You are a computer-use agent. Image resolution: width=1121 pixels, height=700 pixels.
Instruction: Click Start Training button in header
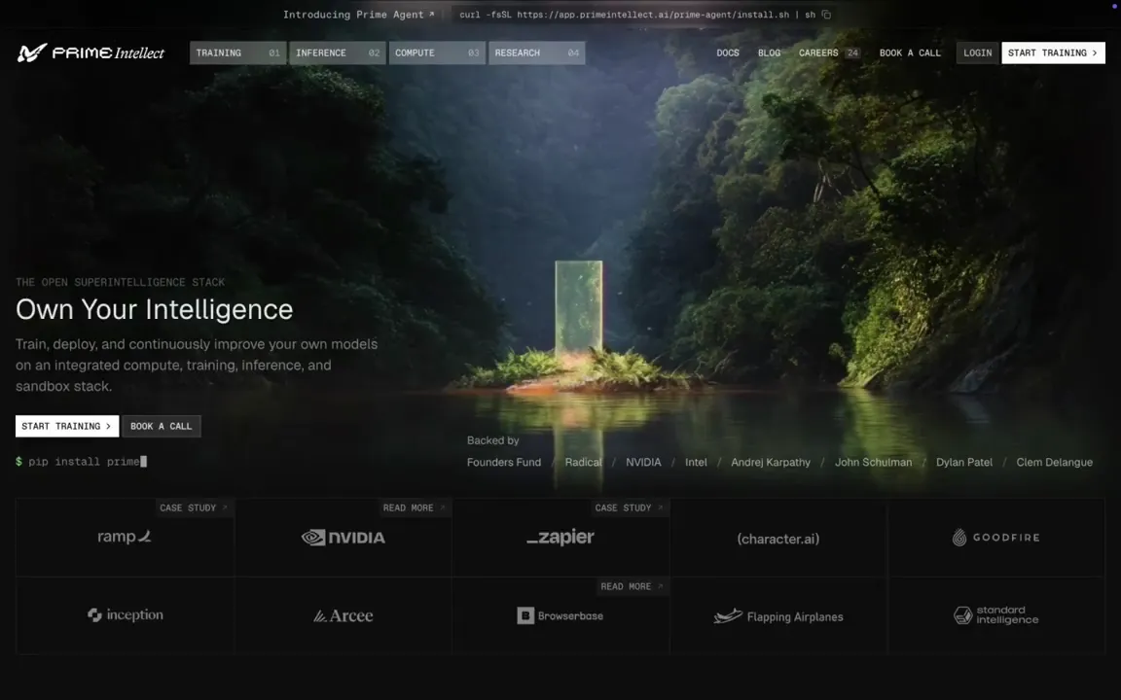tap(1053, 52)
